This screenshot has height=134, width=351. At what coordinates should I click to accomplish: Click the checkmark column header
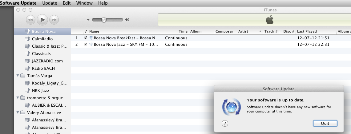pyautogui.click(x=86, y=31)
